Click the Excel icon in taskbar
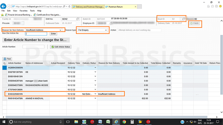This screenshot has height=125, width=223. point(107,122)
